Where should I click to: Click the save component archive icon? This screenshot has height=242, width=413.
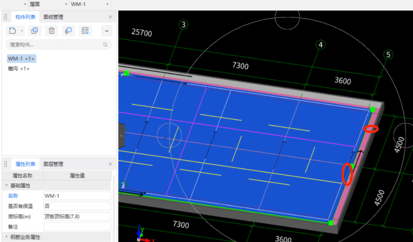(x=85, y=31)
